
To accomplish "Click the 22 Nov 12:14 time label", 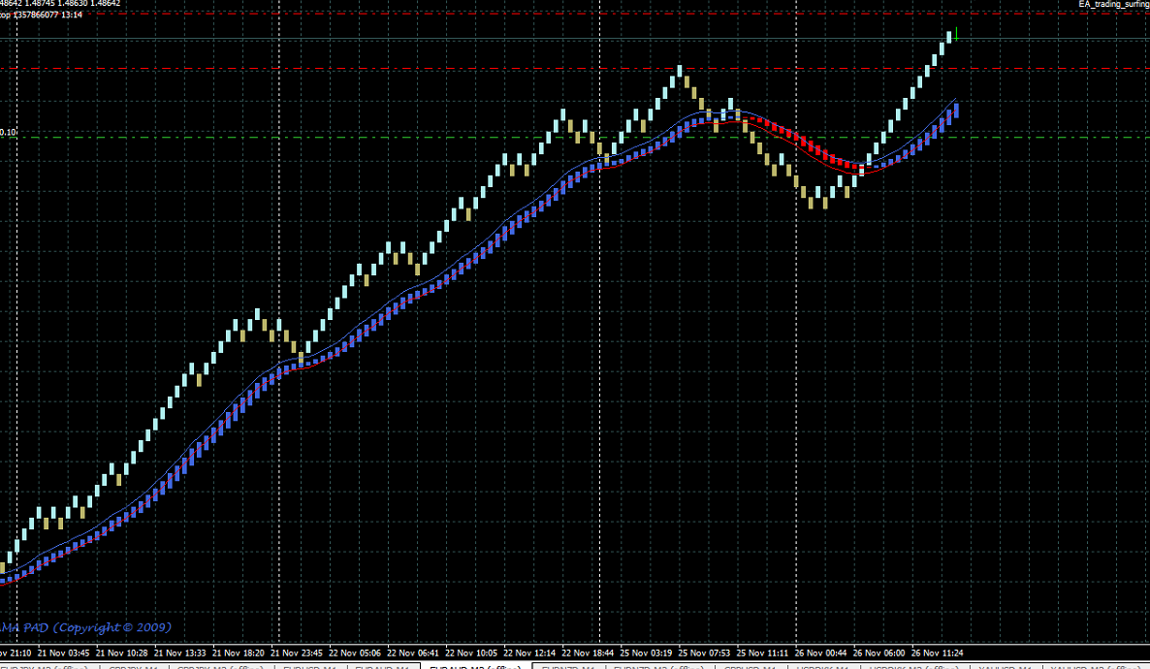I will pos(529,653).
